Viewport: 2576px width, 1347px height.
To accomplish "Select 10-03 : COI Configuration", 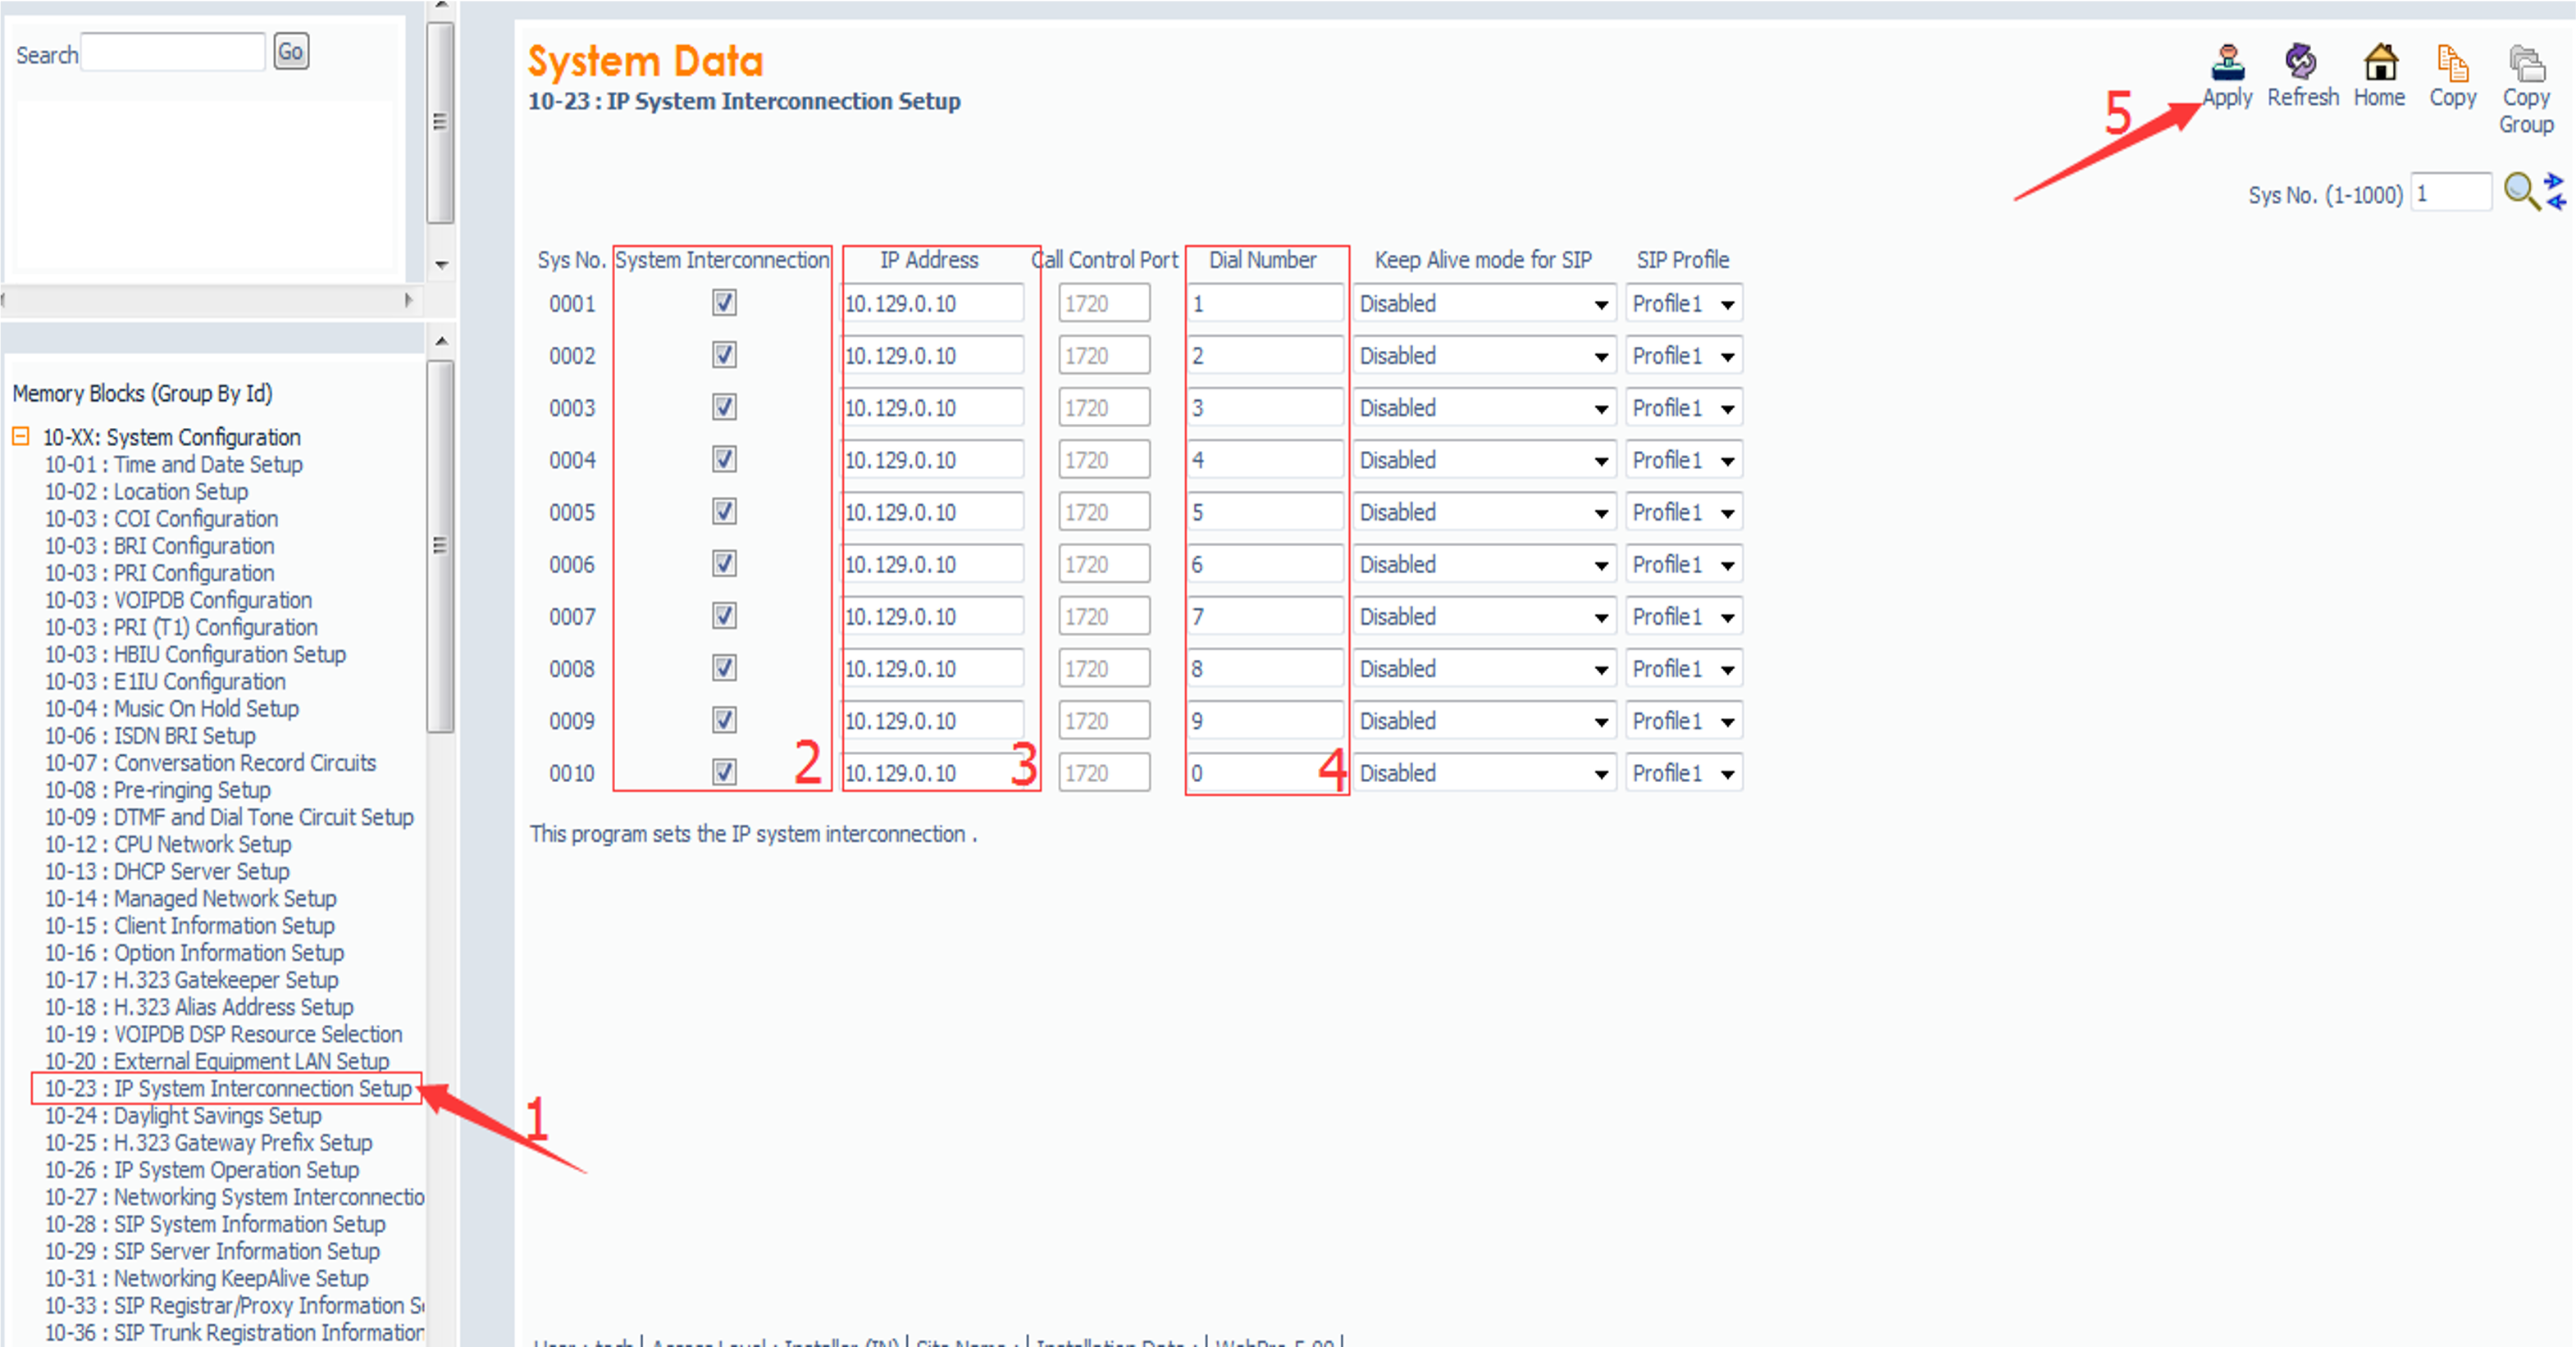I will point(161,518).
